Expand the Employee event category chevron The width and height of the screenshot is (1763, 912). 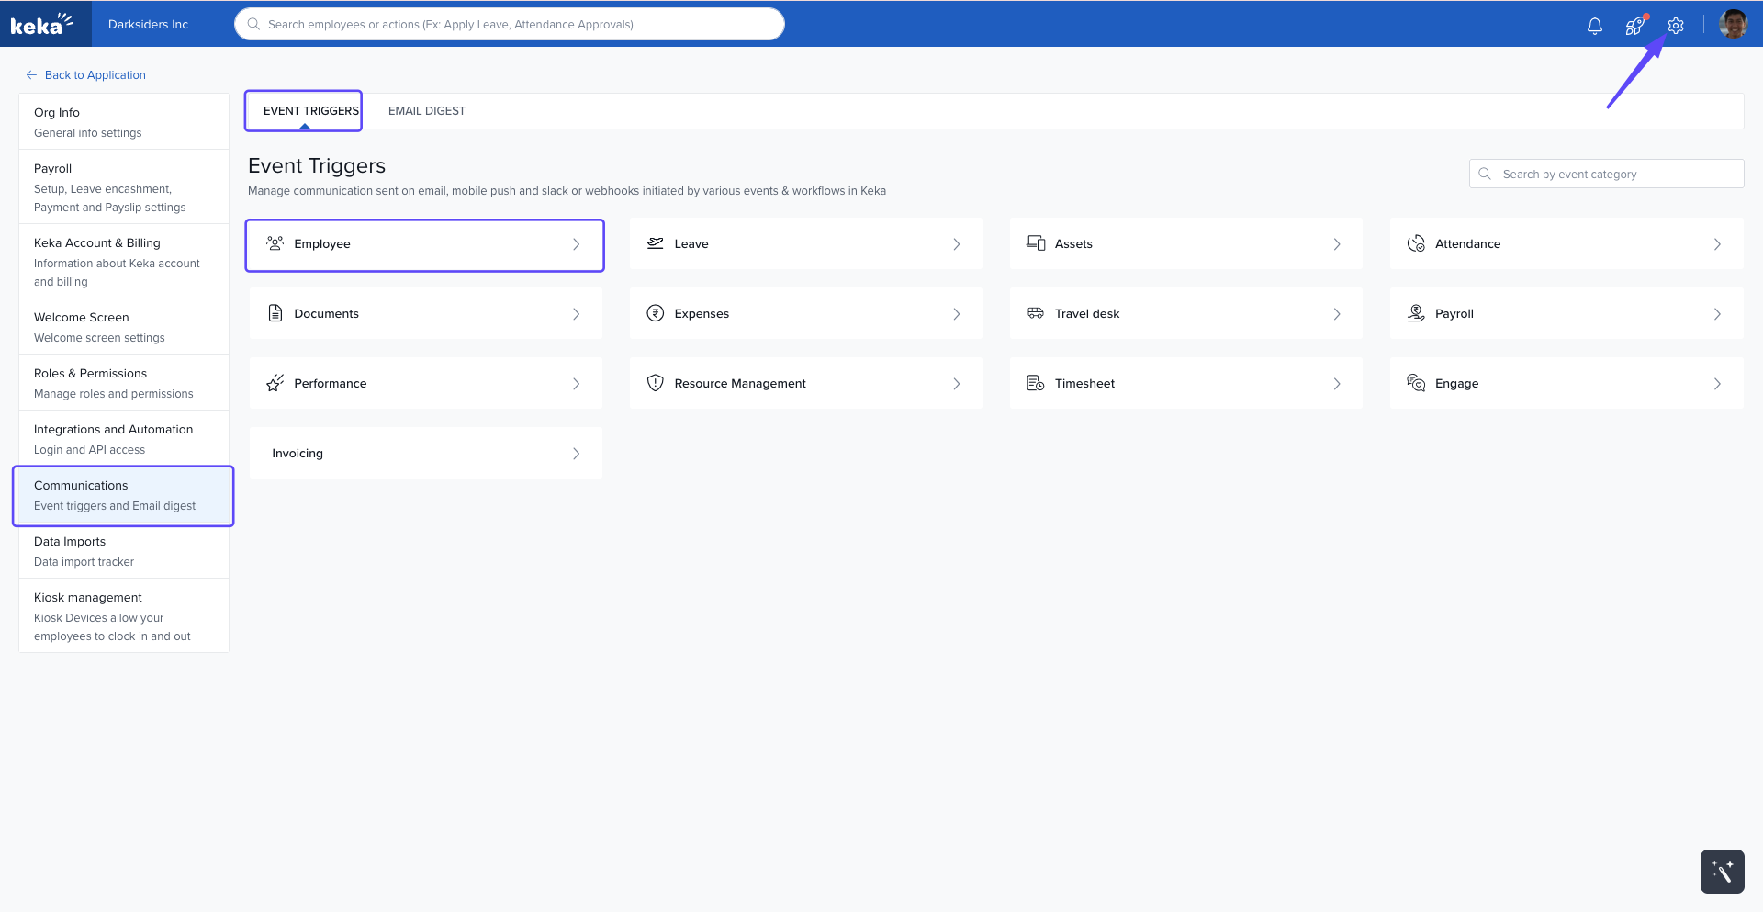(576, 244)
